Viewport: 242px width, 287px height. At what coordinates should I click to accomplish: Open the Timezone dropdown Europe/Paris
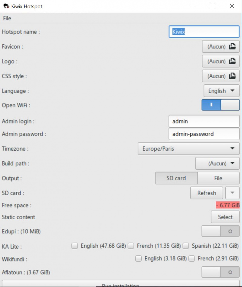click(x=188, y=148)
